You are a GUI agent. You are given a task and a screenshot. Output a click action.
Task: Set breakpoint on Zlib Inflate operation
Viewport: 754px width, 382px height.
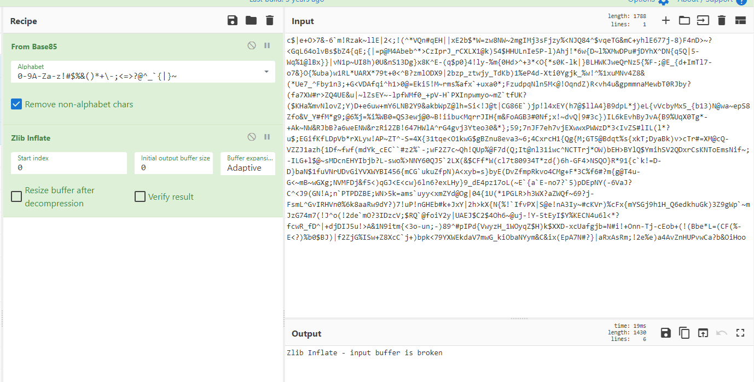click(x=267, y=137)
